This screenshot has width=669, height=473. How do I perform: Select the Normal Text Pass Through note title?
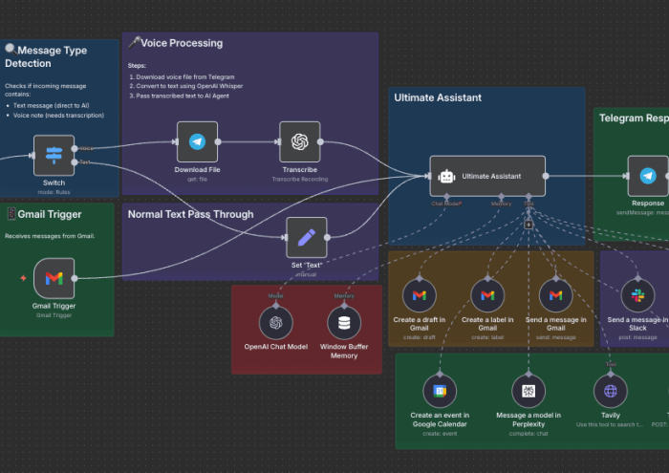tap(190, 214)
